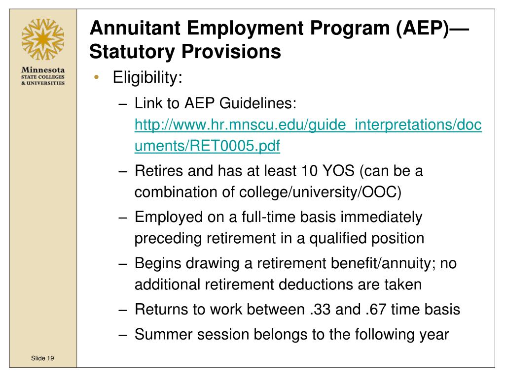Click the tan sidebar panel below logo

43,219
